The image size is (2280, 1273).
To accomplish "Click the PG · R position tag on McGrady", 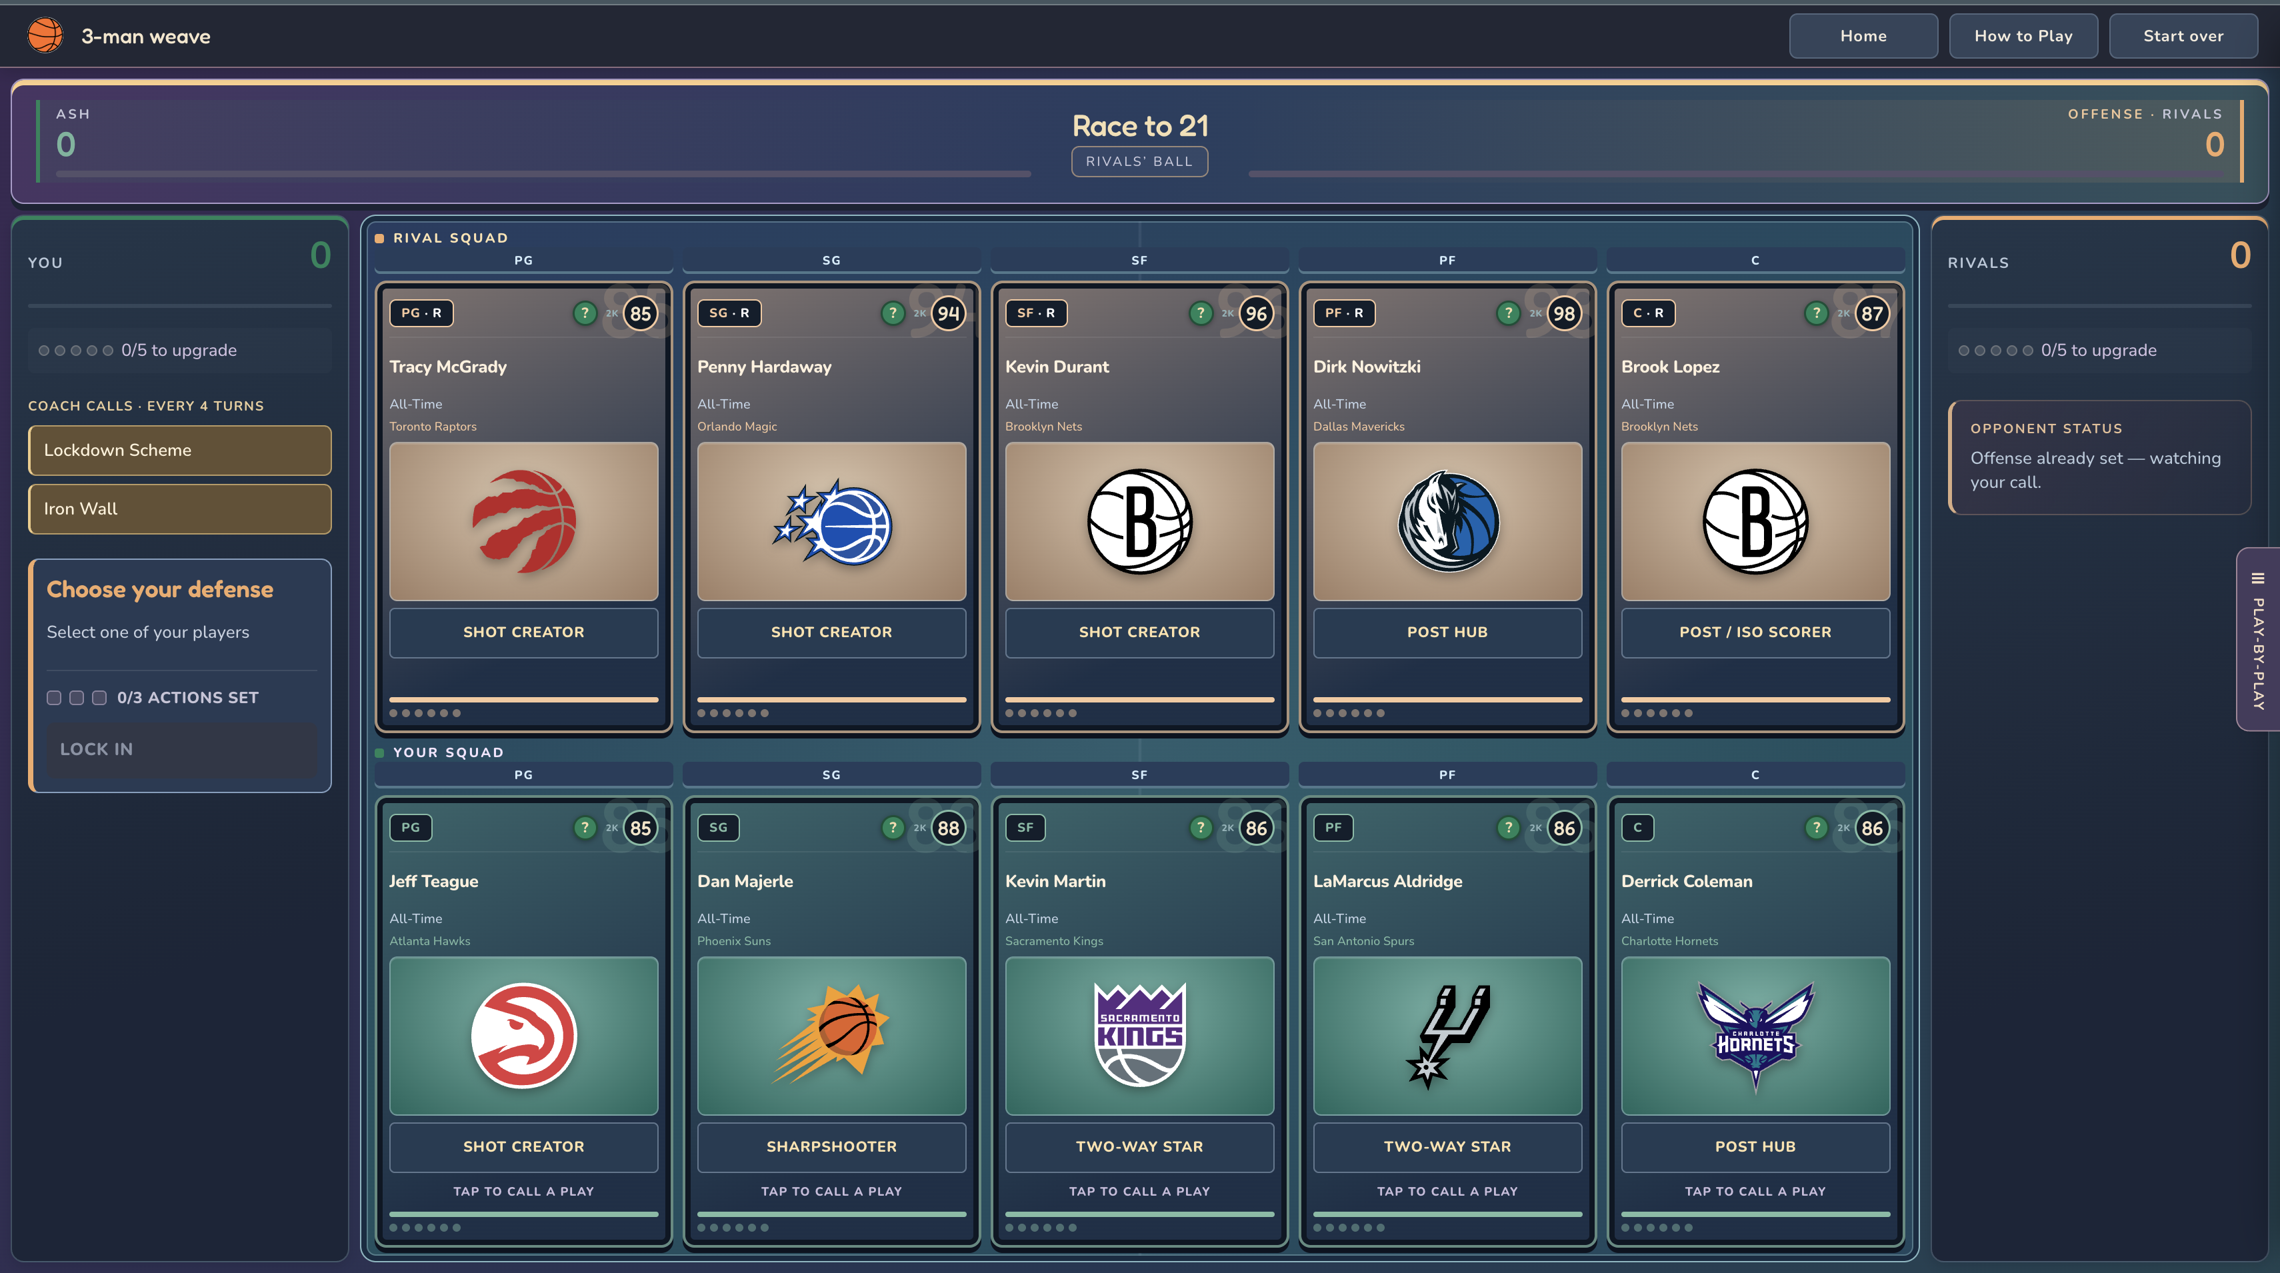I will pos(421,313).
